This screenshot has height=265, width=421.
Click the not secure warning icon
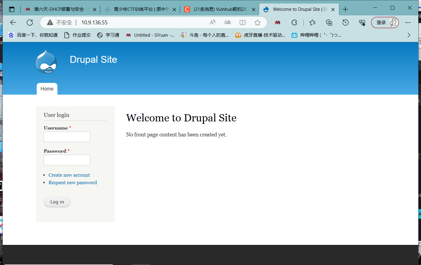click(50, 23)
